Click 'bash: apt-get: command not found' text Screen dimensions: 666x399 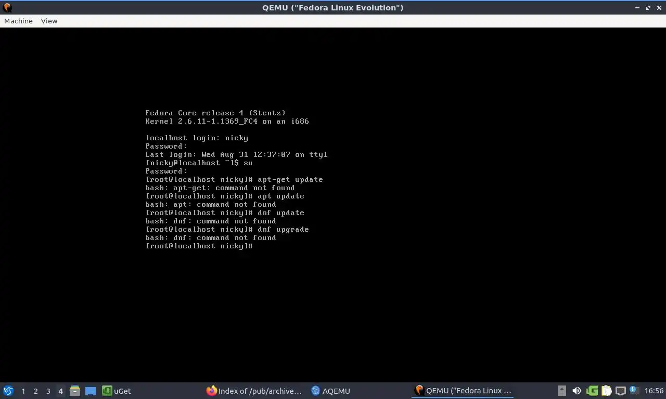pyautogui.click(x=220, y=188)
